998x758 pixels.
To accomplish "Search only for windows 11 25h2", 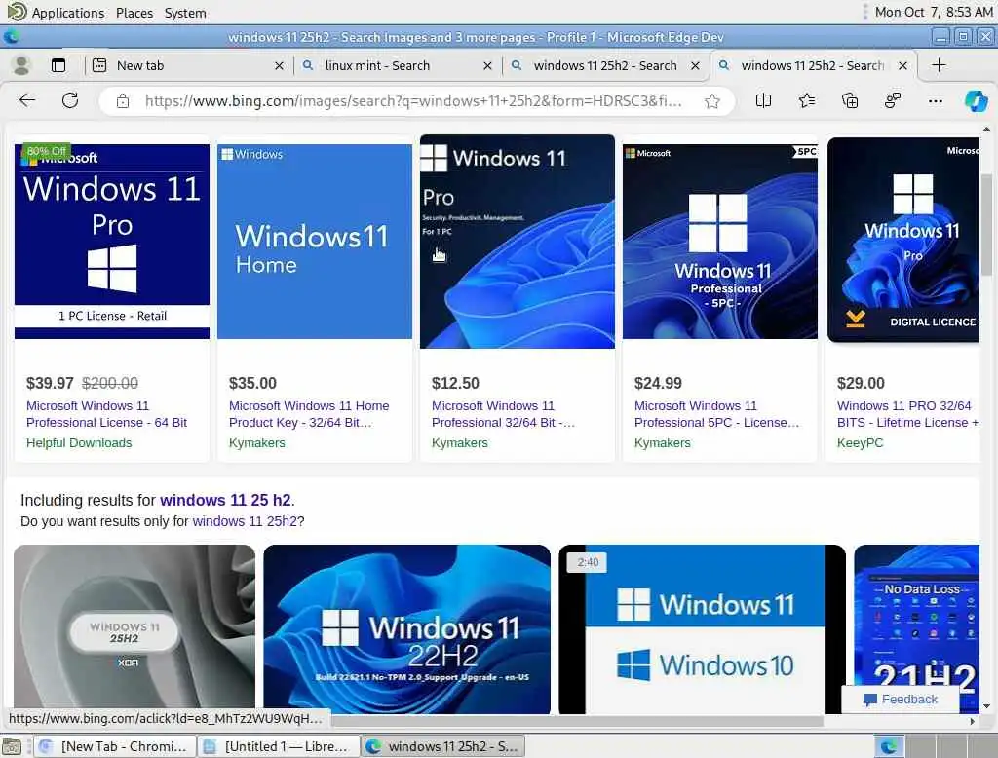I will tap(245, 521).
